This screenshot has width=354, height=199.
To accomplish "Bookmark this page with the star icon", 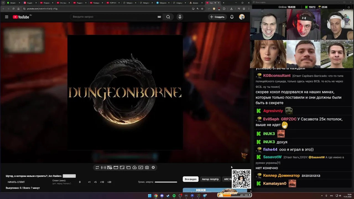I will (x=202, y=9).
